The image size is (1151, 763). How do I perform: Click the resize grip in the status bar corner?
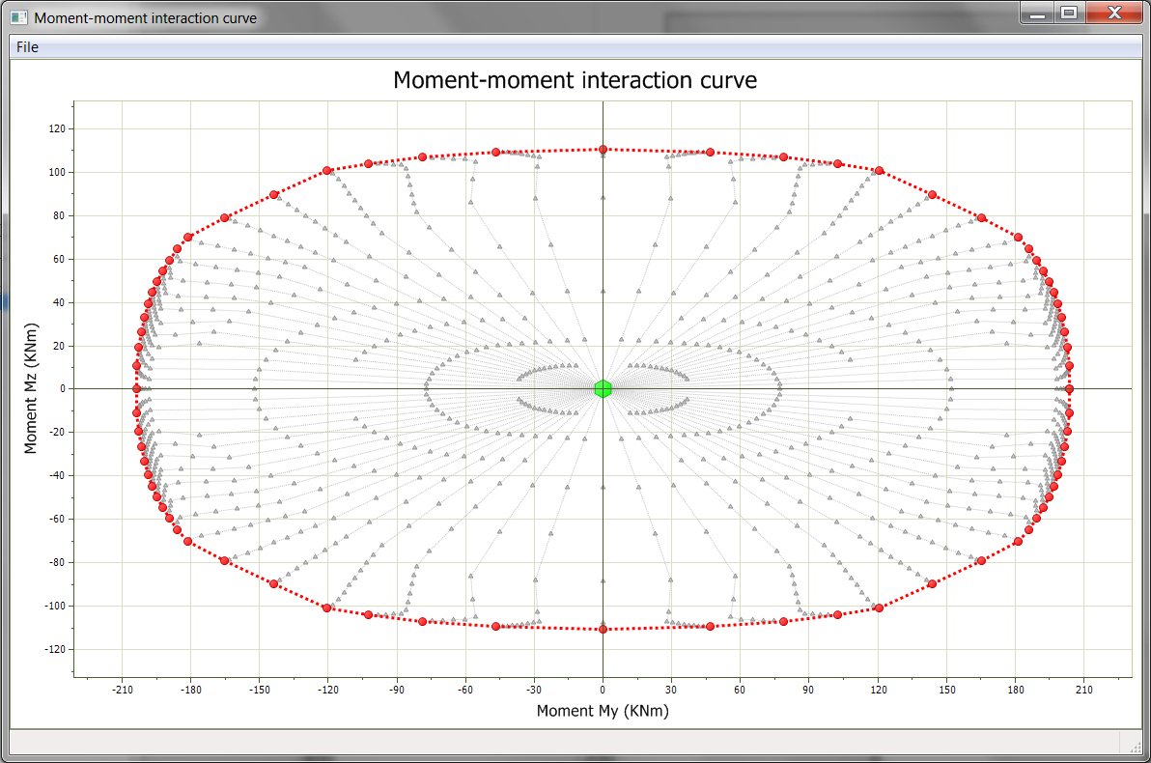tap(1129, 742)
